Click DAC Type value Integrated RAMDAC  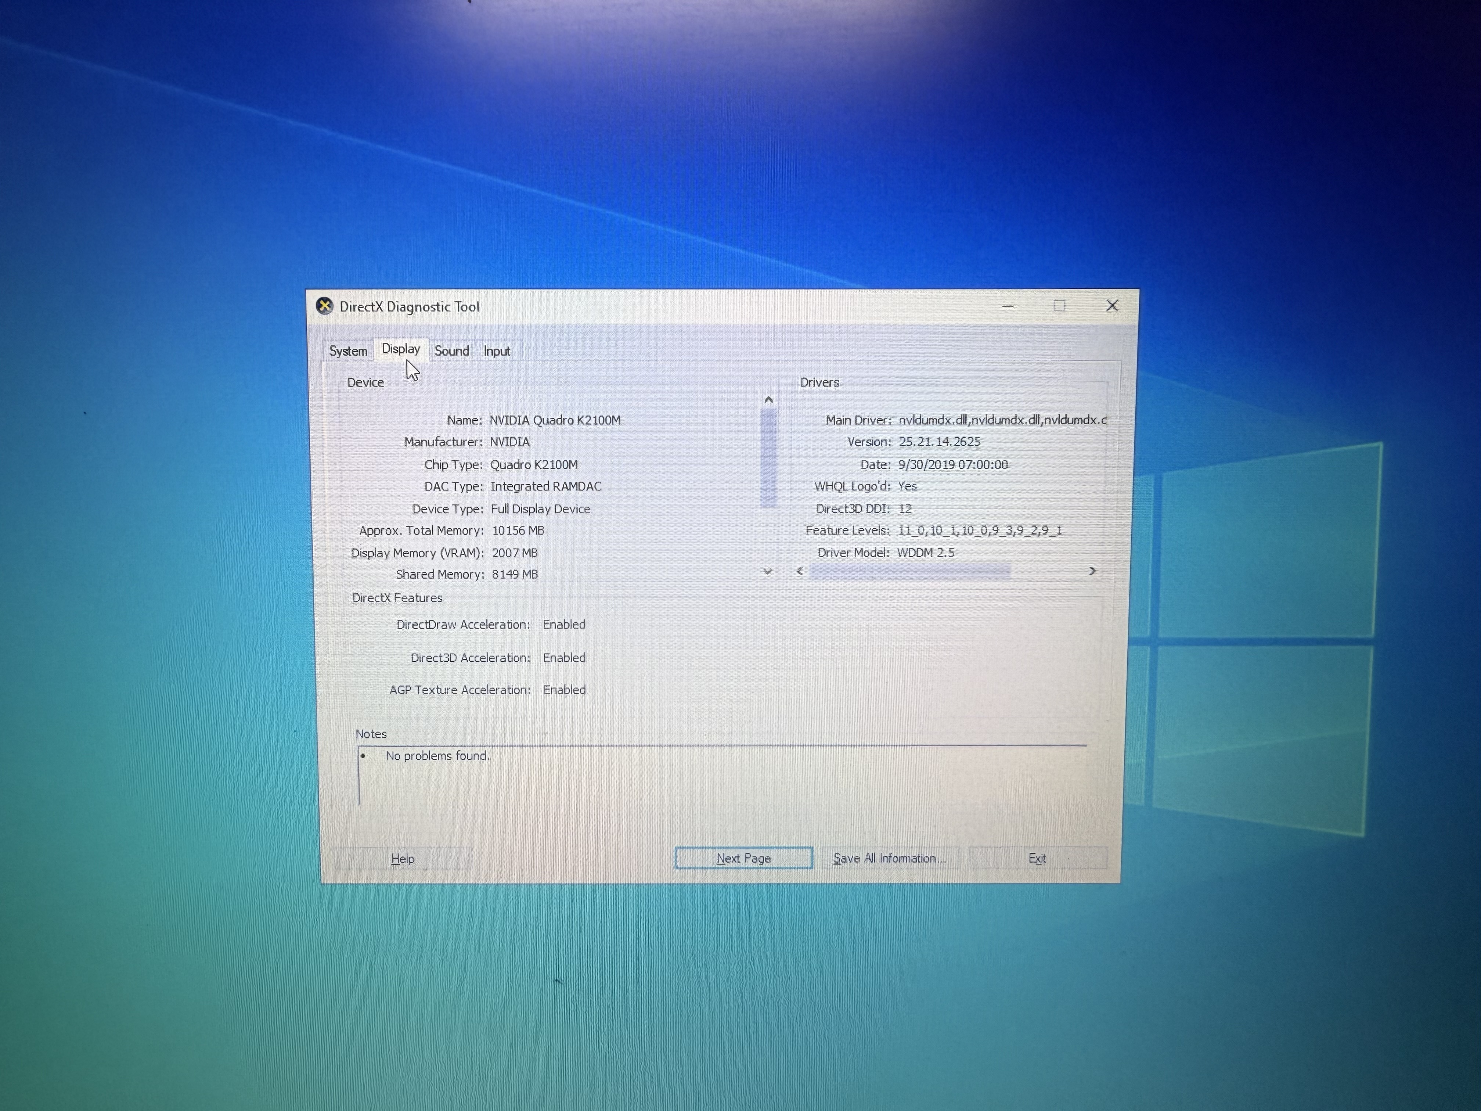coord(546,487)
